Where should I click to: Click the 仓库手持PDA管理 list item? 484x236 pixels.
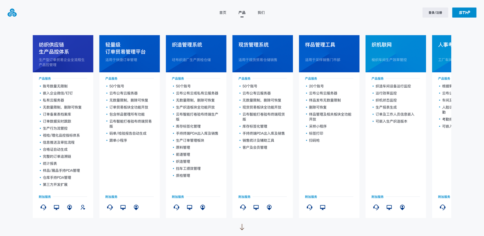pos(57,178)
